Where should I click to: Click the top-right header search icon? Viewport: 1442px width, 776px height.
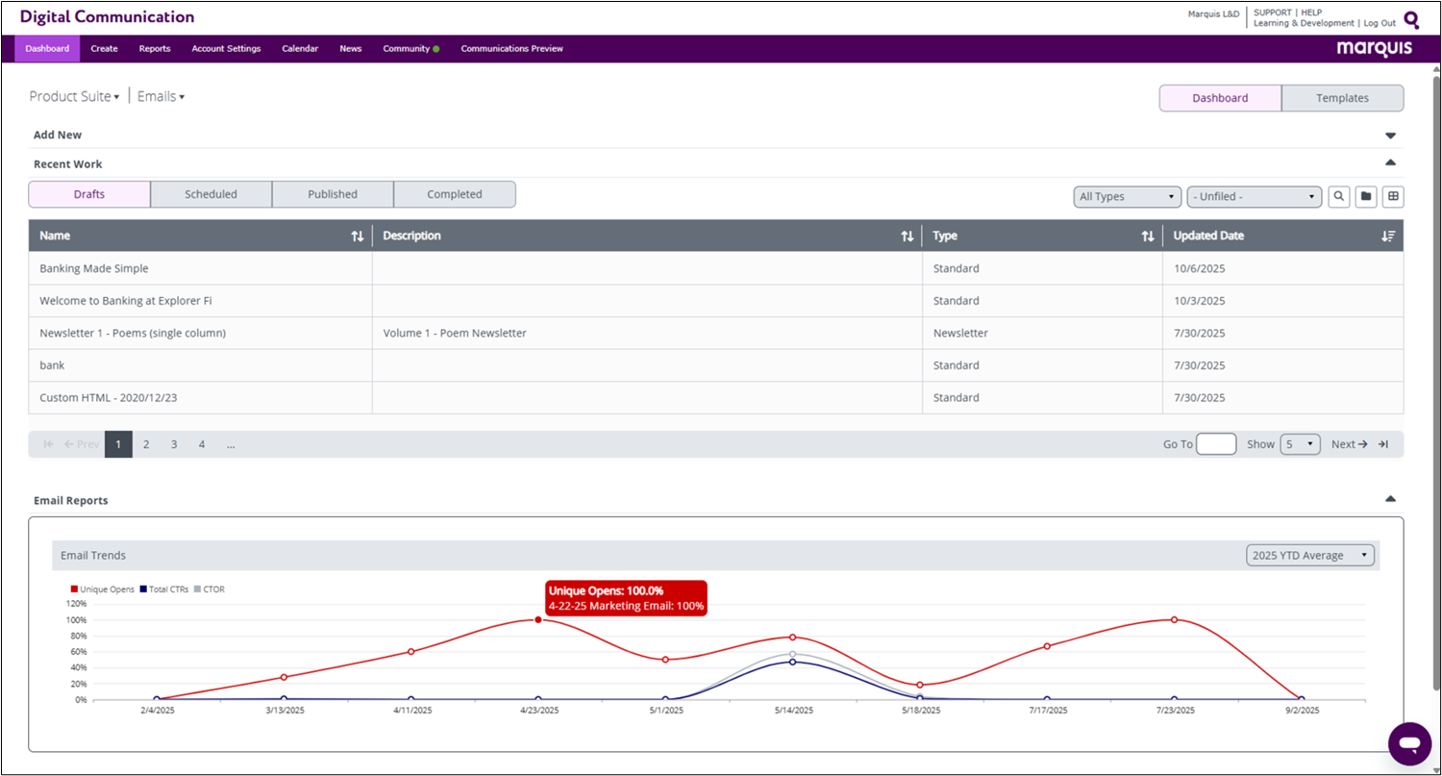pyautogui.click(x=1411, y=19)
